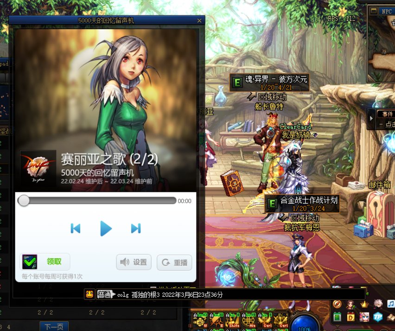Click the blue MP orb

point(305,323)
